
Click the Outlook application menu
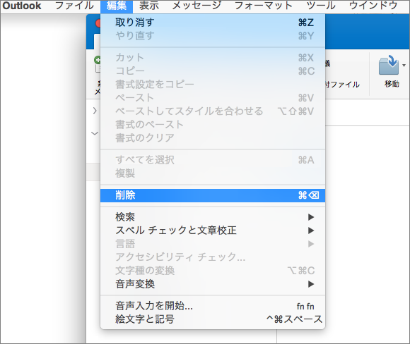coord(22,6)
